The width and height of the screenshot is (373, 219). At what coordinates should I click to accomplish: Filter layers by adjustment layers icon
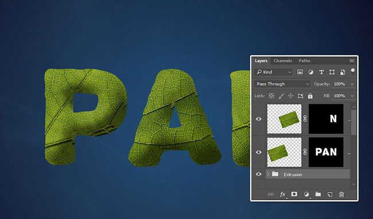pos(310,72)
